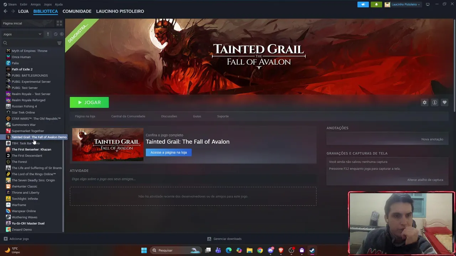The width and height of the screenshot is (456, 256).
Task: Open Google Chrome from the taskbar
Action: click(x=260, y=250)
